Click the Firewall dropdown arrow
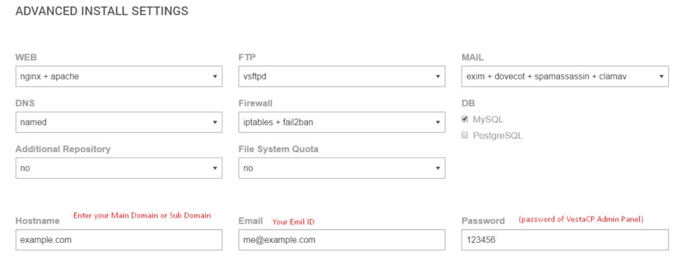Image resolution: width=678 pixels, height=266 pixels. click(438, 122)
